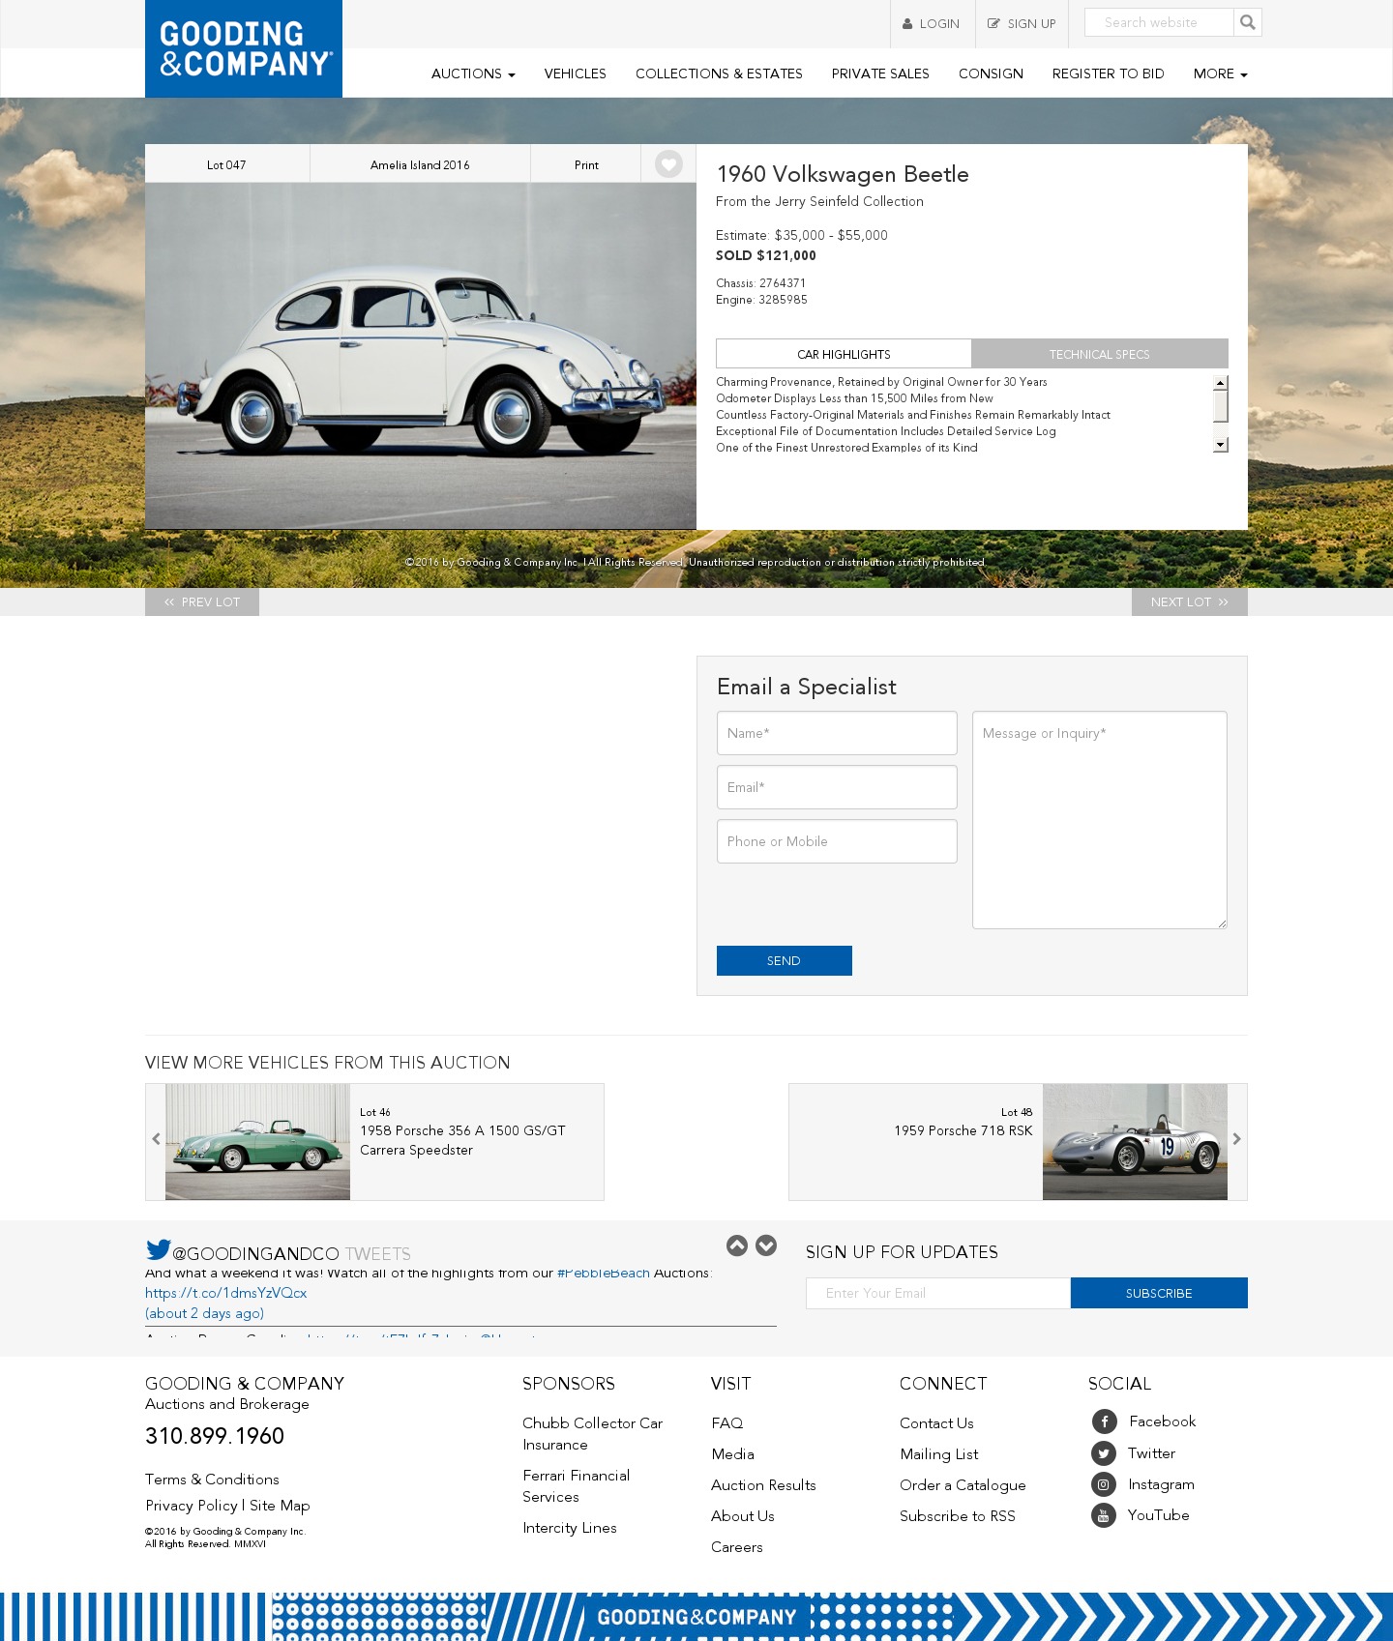This screenshot has height=1641, width=1393.
Task: Open the Privacy Policy link
Action: click(192, 1506)
